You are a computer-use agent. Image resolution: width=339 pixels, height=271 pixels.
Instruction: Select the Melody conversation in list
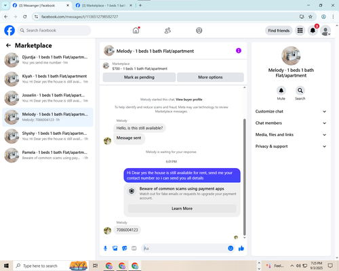click(47, 117)
